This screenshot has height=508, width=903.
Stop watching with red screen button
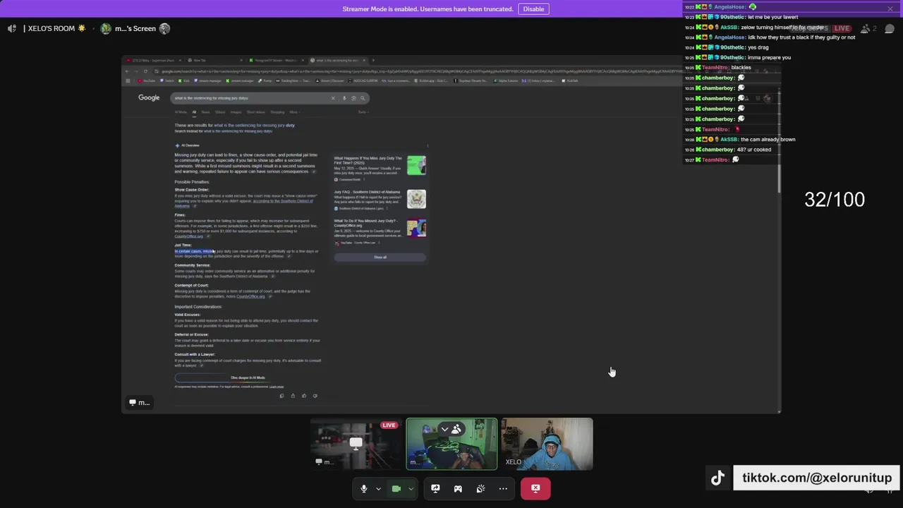pyautogui.click(x=535, y=488)
